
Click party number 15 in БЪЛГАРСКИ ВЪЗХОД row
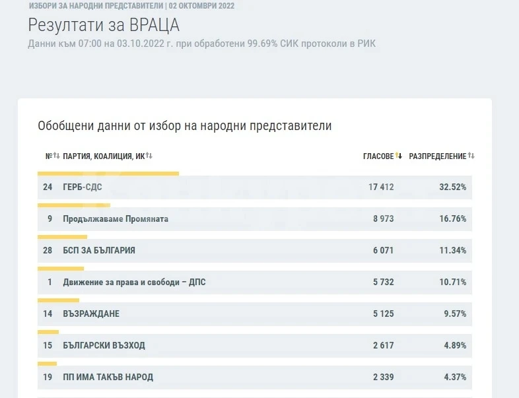click(x=48, y=345)
